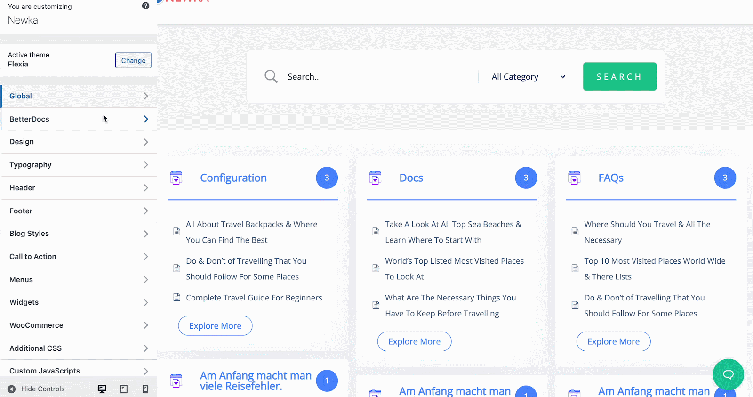
Task: Open Take A Look At All Top Sea Beaches
Action: (453, 232)
